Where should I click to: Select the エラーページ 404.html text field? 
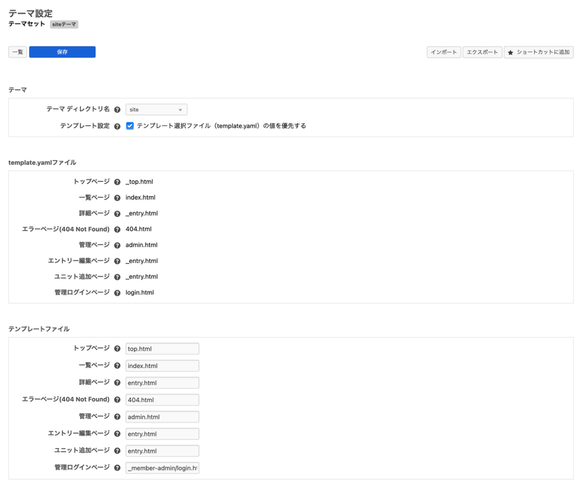162,400
